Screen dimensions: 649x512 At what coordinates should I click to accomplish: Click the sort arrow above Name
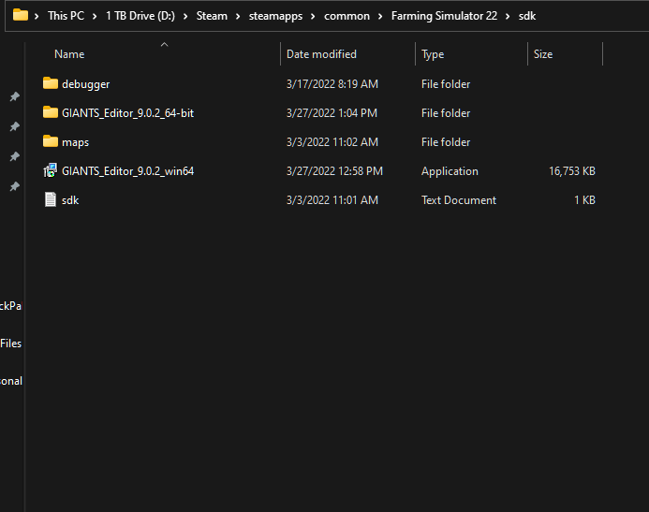pos(164,44)
